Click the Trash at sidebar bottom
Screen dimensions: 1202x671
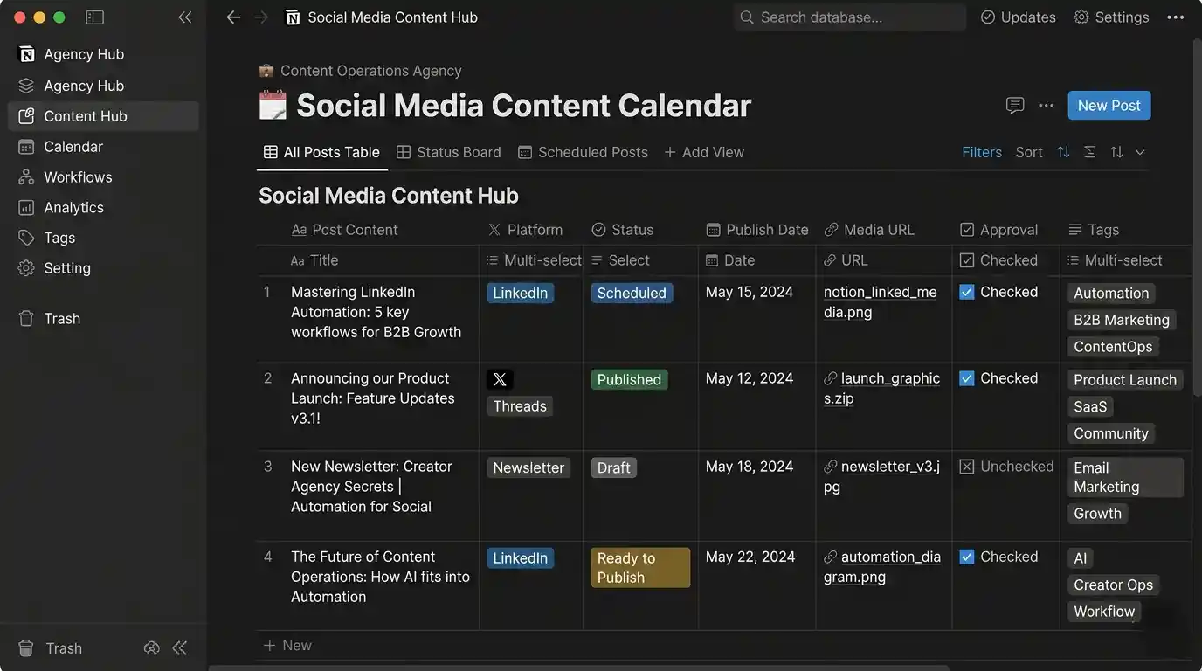51,648
